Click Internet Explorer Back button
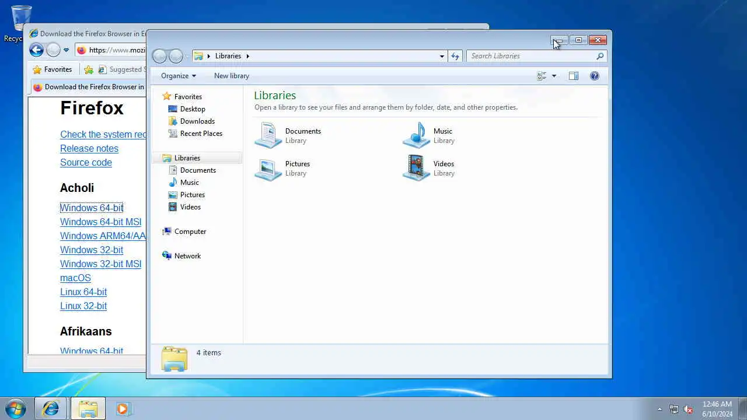 [36, 50]
